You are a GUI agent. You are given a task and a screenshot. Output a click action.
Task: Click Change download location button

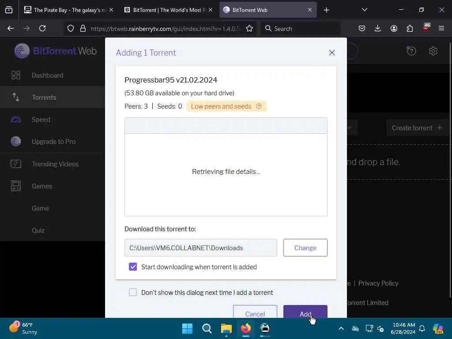pyautogui.click(x=305, y=248)
